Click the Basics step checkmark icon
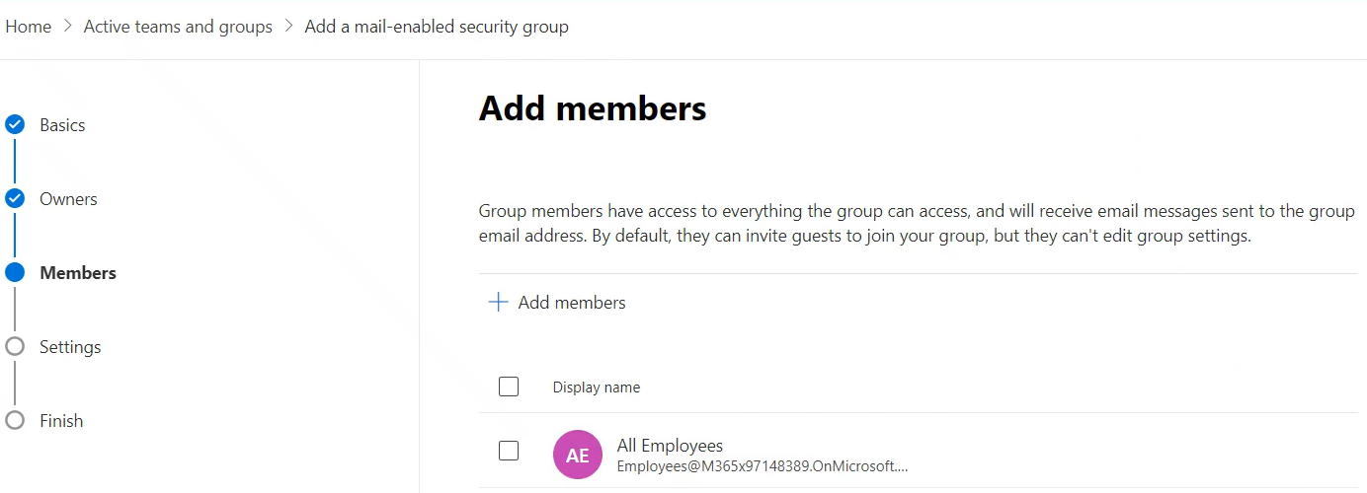Image resolution: width=1367 pixels, height=493 pixels. click(15, 125)
